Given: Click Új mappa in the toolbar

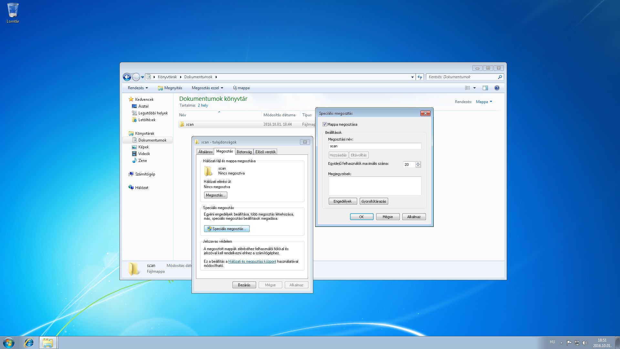Looking at the screenshot, I should (x=241, y=88).
